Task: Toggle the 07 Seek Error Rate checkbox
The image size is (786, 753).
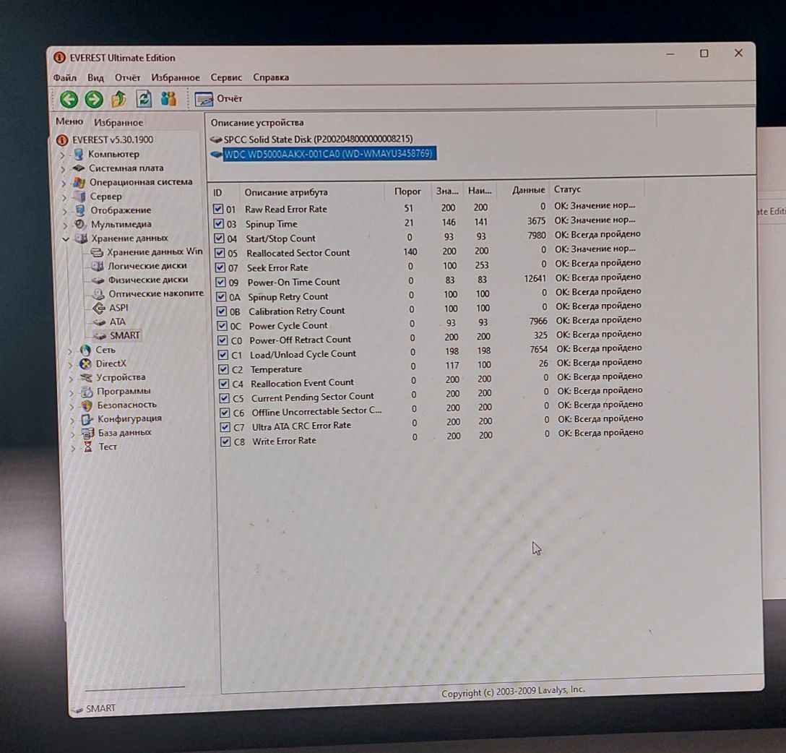Action: [220, 267]
